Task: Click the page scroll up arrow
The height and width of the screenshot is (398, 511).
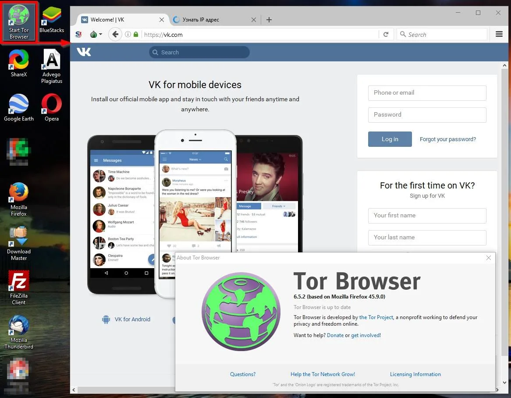Action: pyautogui.click(x=504, y=65)
